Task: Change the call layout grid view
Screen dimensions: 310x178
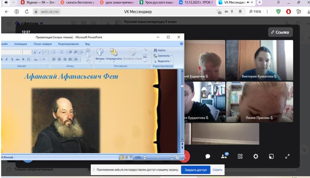Action: [240, 157]
